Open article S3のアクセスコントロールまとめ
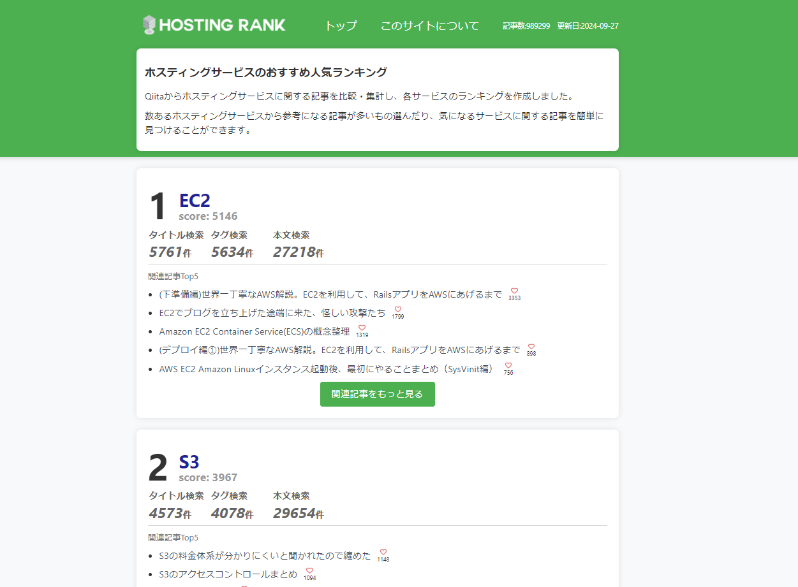Screen dimensions: 798x587 coord(228,574)
